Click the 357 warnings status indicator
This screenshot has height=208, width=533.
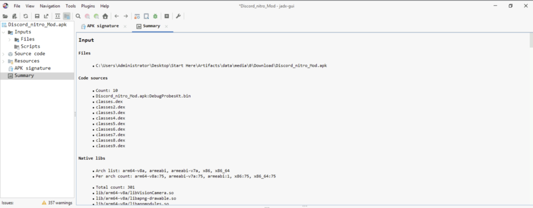[x=57, y=203]
